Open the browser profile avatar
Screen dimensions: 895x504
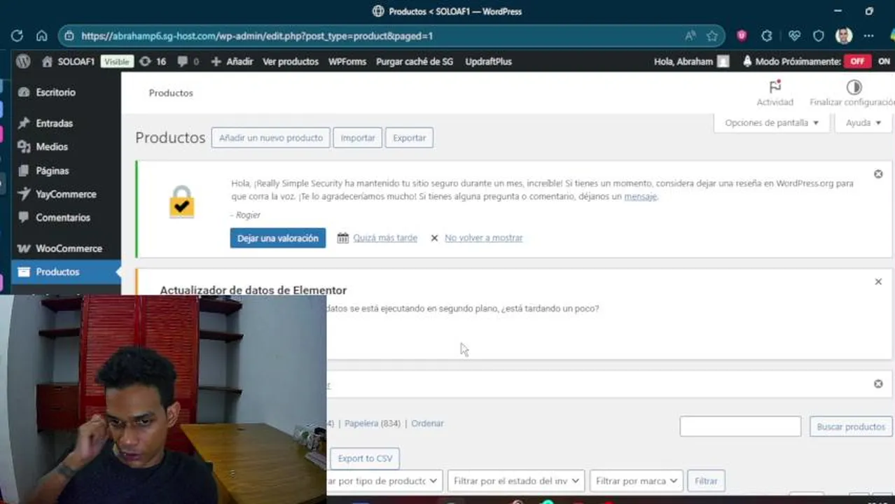[844, 36]
